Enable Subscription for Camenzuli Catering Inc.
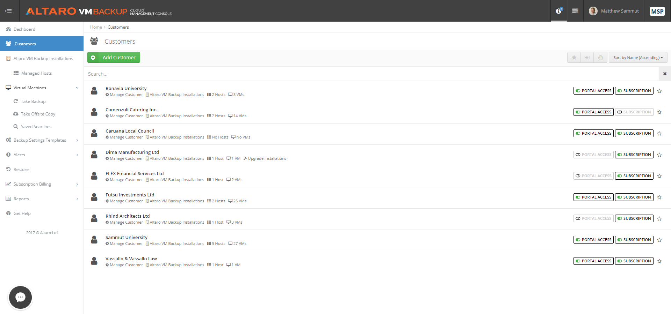 point(634,112)
